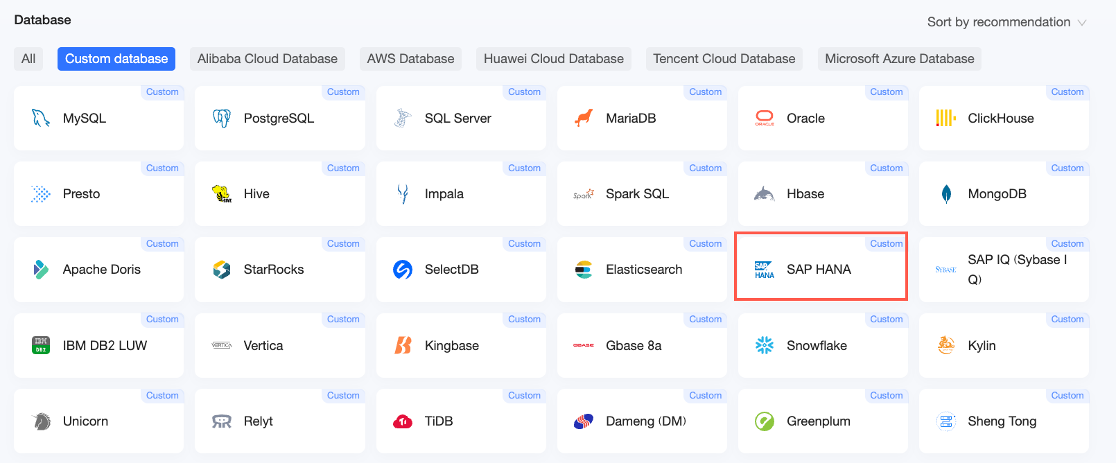Click the IBM DB2 LUW icon
The width and height of the screenshot is (1116, 463).
pyautogui.click(x=41, y=345)
